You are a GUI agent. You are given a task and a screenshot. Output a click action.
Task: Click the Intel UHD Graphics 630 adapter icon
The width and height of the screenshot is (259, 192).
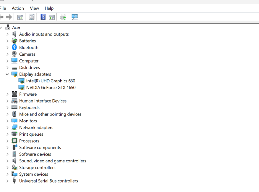point(22,81)
